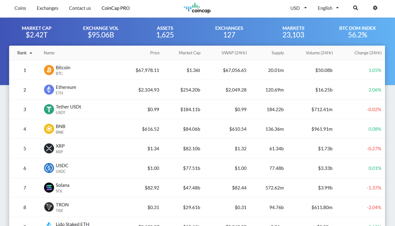This screenshot has height=226, width=395.
Task: Sort by Change (24Hr) column header
Action: 368,53
